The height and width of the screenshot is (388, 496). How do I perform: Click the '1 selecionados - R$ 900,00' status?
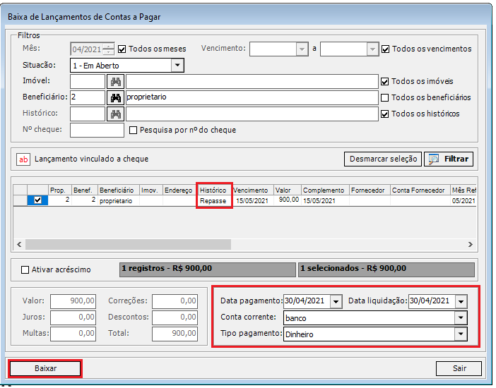[x=386, y=269]
